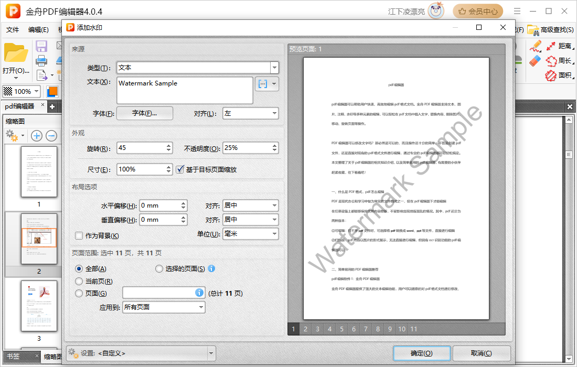Image resolution: width=577 pixels, height=367 pixels.
Task: Click the print icon in toolbar
Action: (41, 60)
